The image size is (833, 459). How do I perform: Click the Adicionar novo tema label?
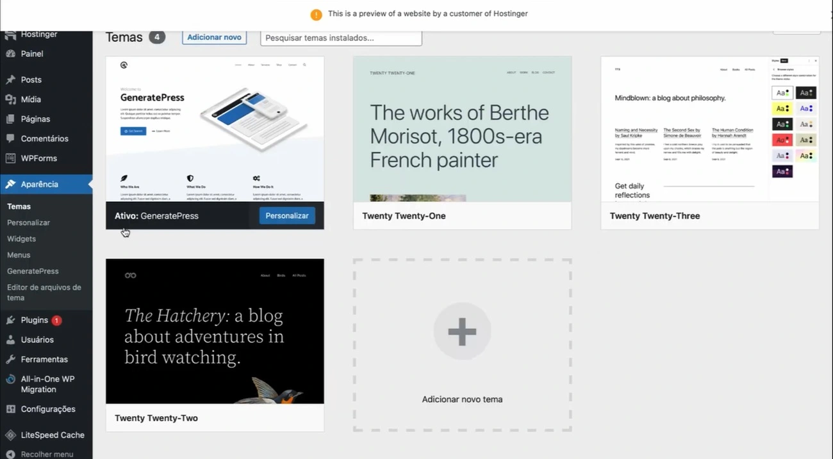462,399
